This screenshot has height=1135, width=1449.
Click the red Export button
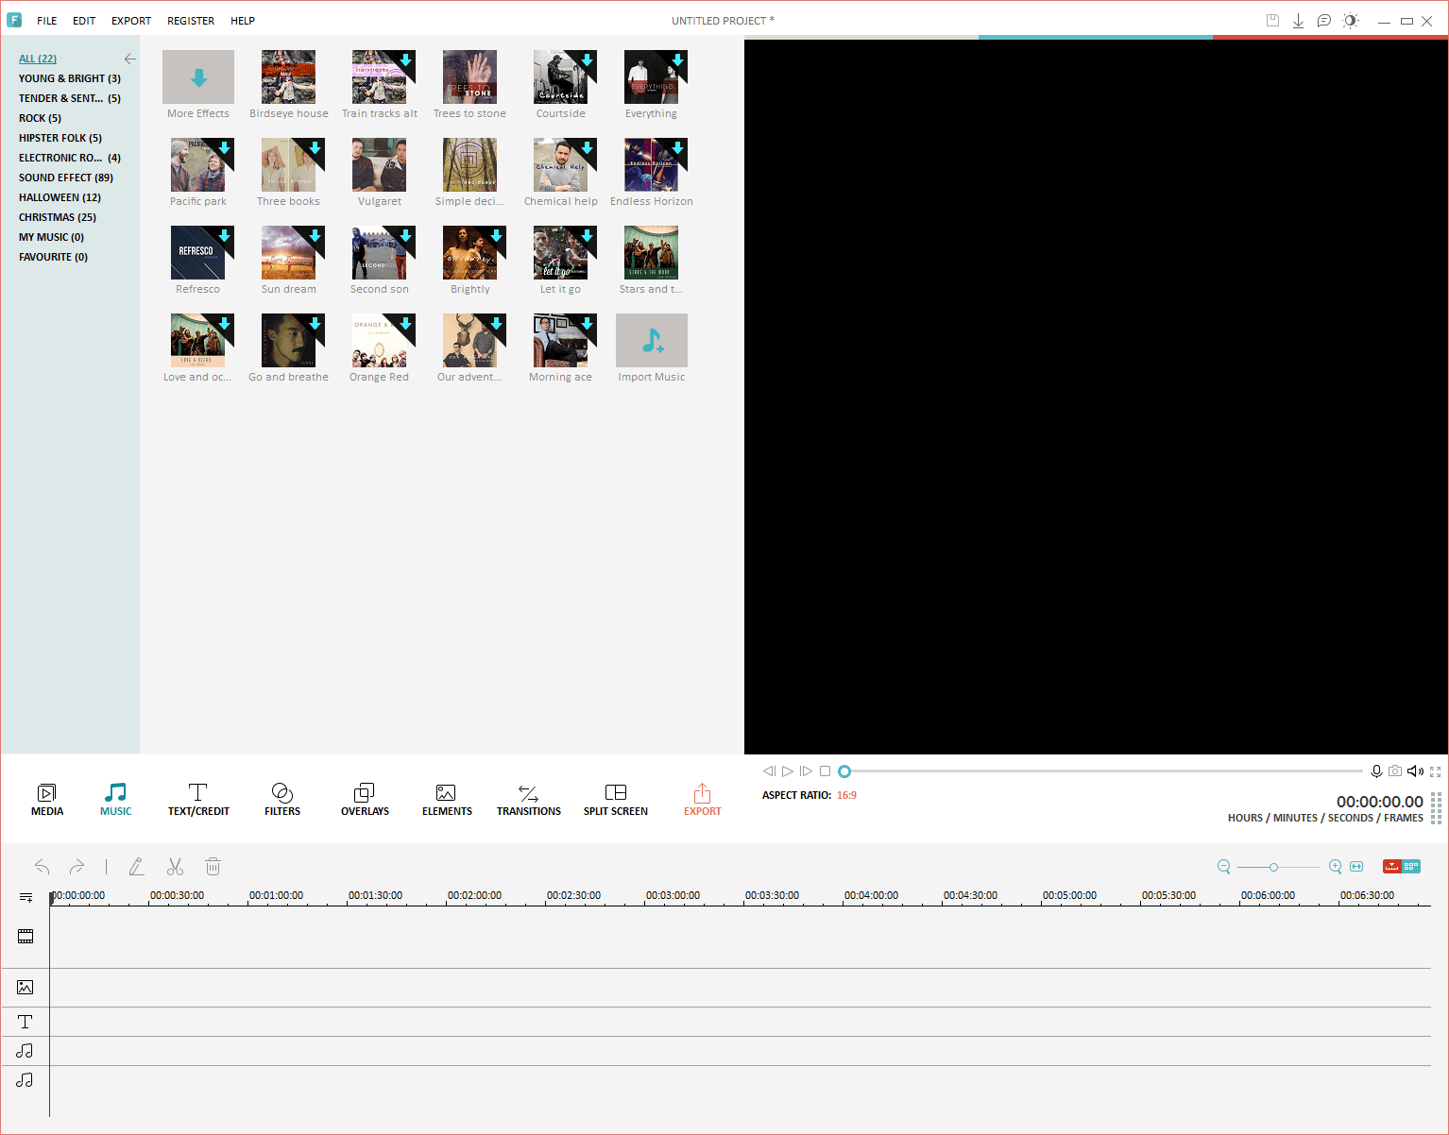[702, 799]
